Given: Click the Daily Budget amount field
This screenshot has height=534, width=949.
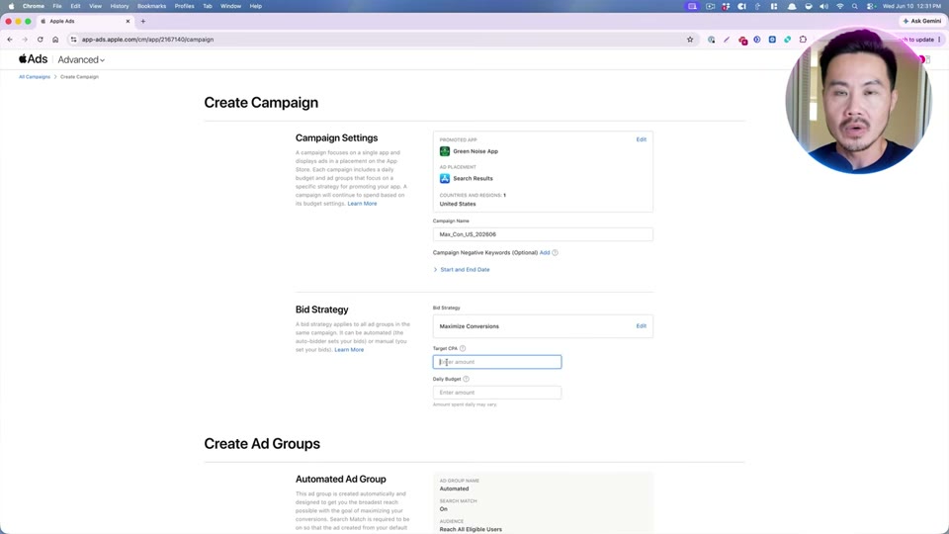Looking at the screenshot, I should pos(497,393).
